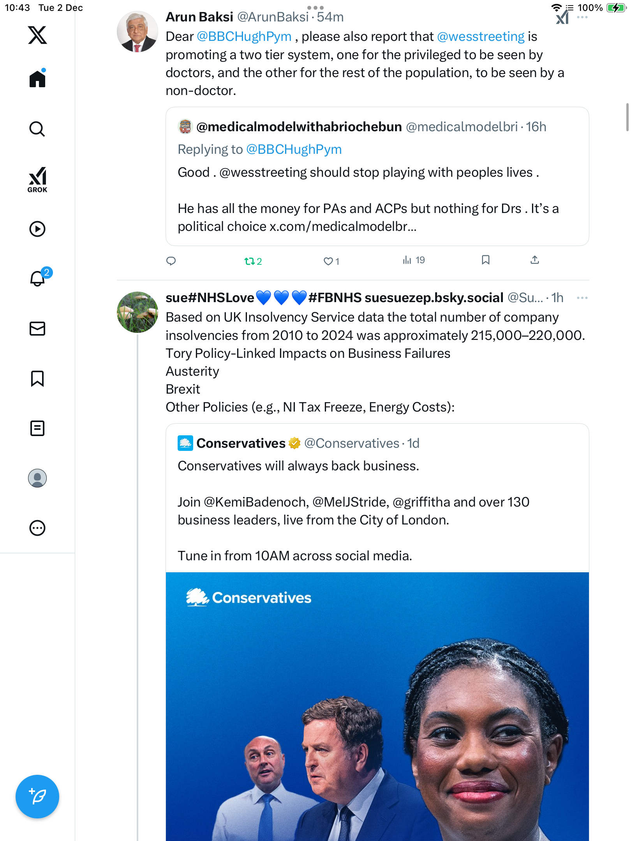
Task: Open Lists icon in sidebar
Action: [x=37, y=428]
